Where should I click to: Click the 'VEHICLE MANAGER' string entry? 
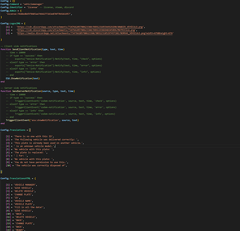pyautogui.click(x=25, y=185)
